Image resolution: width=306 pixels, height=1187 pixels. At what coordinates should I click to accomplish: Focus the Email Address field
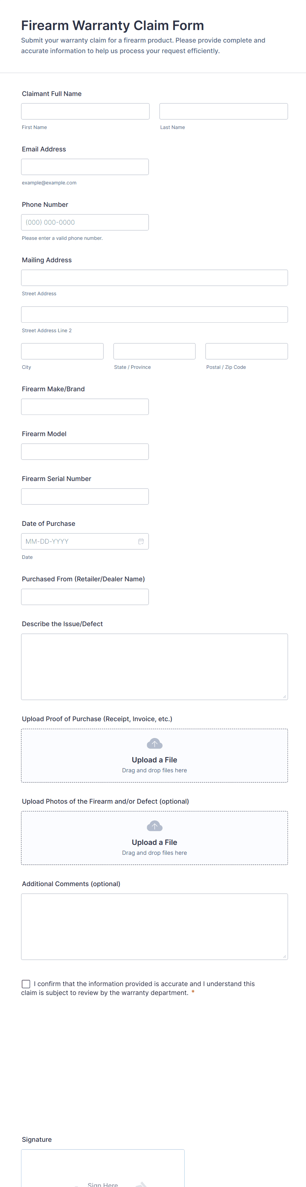tap(85, 167)
